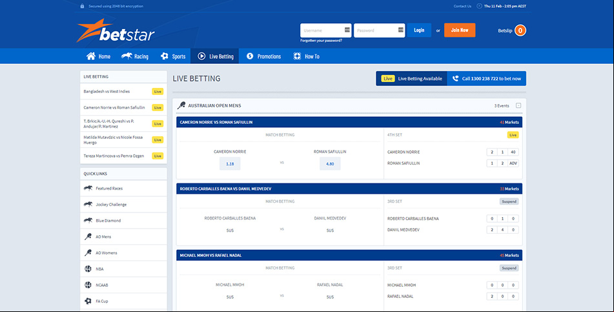
Task: Click the Live Betting Available banner
Action: click(411, 78)
